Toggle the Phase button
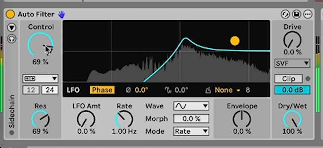Screen dimensions: 323x148 (x=102, y=90)
